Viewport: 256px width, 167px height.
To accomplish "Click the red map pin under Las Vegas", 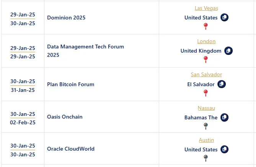I will (206, 26).
